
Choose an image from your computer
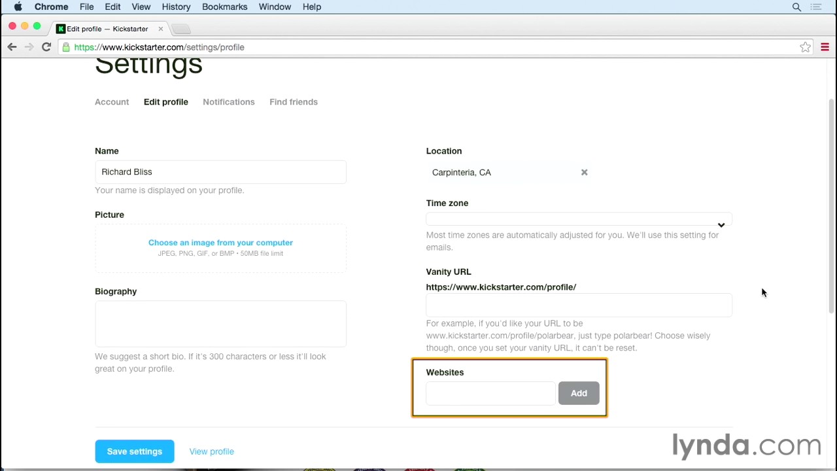click(220, 243)
